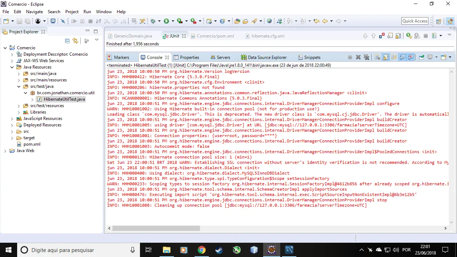Image resolution: width=457 pixels, height=257 pixels.
Task: Expand the Java Web project node
Action: pos(5,151)
